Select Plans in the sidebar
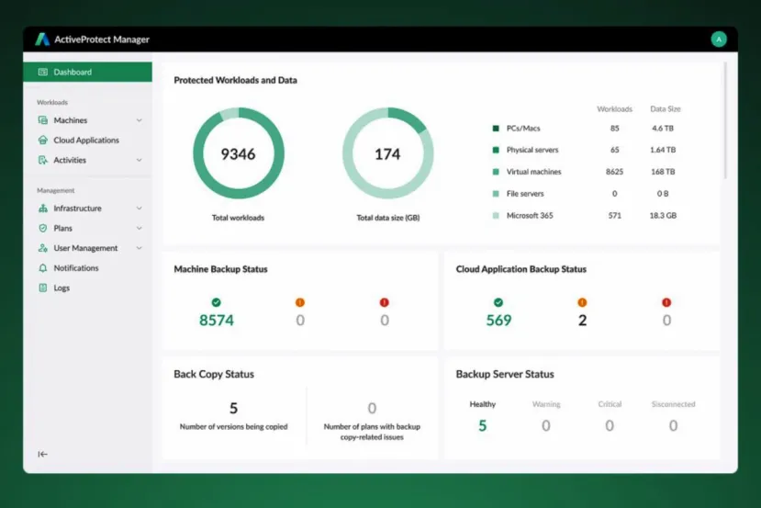This screenshot has height=508, width=761. point(87,228)
